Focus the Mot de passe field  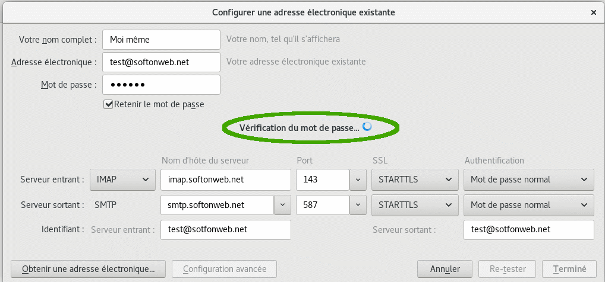coord(161,84)
